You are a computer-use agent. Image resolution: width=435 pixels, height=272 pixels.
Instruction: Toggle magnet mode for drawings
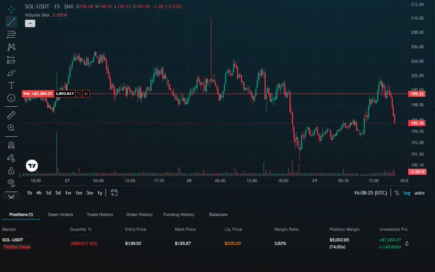click(x=11, y=145)
